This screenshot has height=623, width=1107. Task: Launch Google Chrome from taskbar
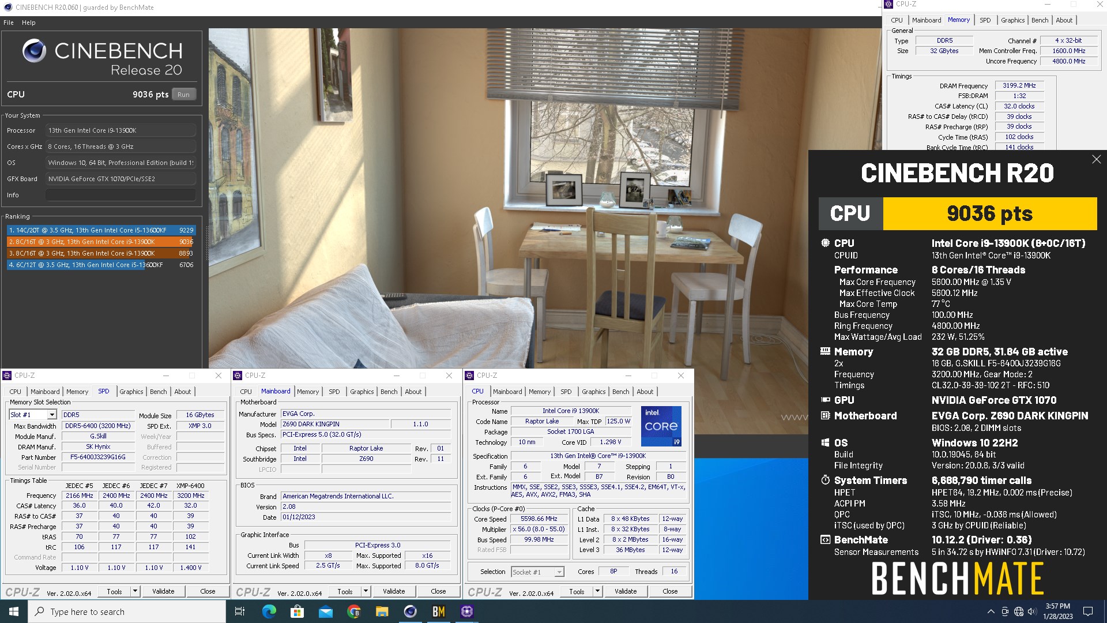tap(353, 611)
